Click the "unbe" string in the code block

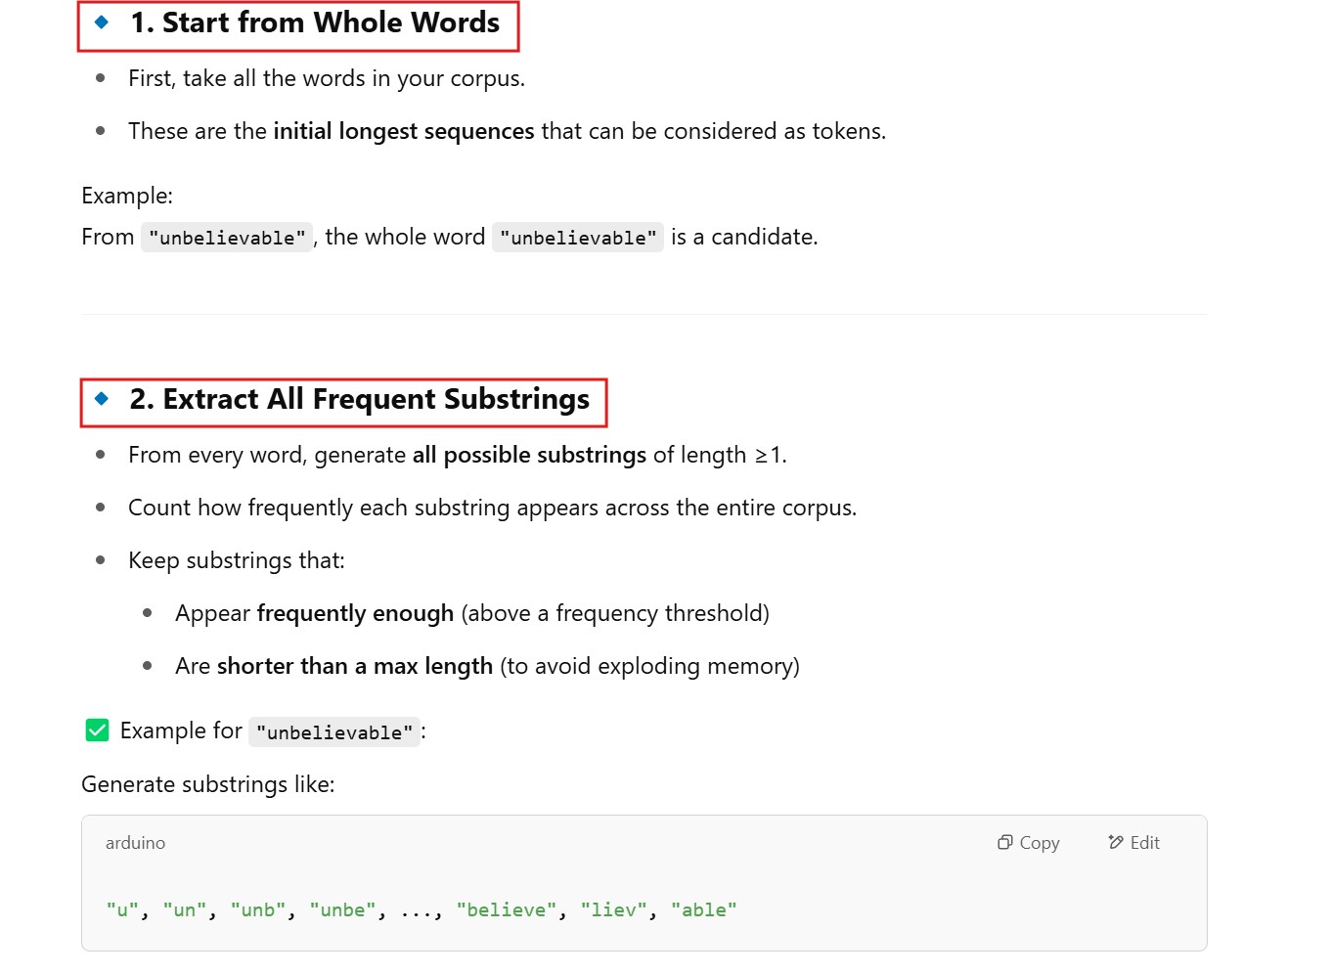pos(342,910)
